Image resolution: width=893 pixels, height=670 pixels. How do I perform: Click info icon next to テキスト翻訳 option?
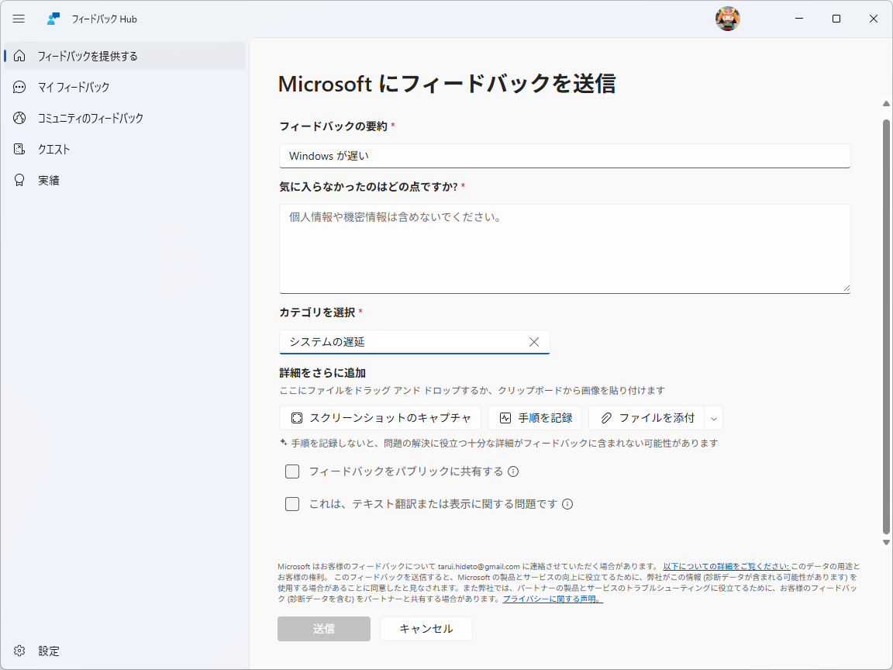pyautogui.click(x=567, y=504)
